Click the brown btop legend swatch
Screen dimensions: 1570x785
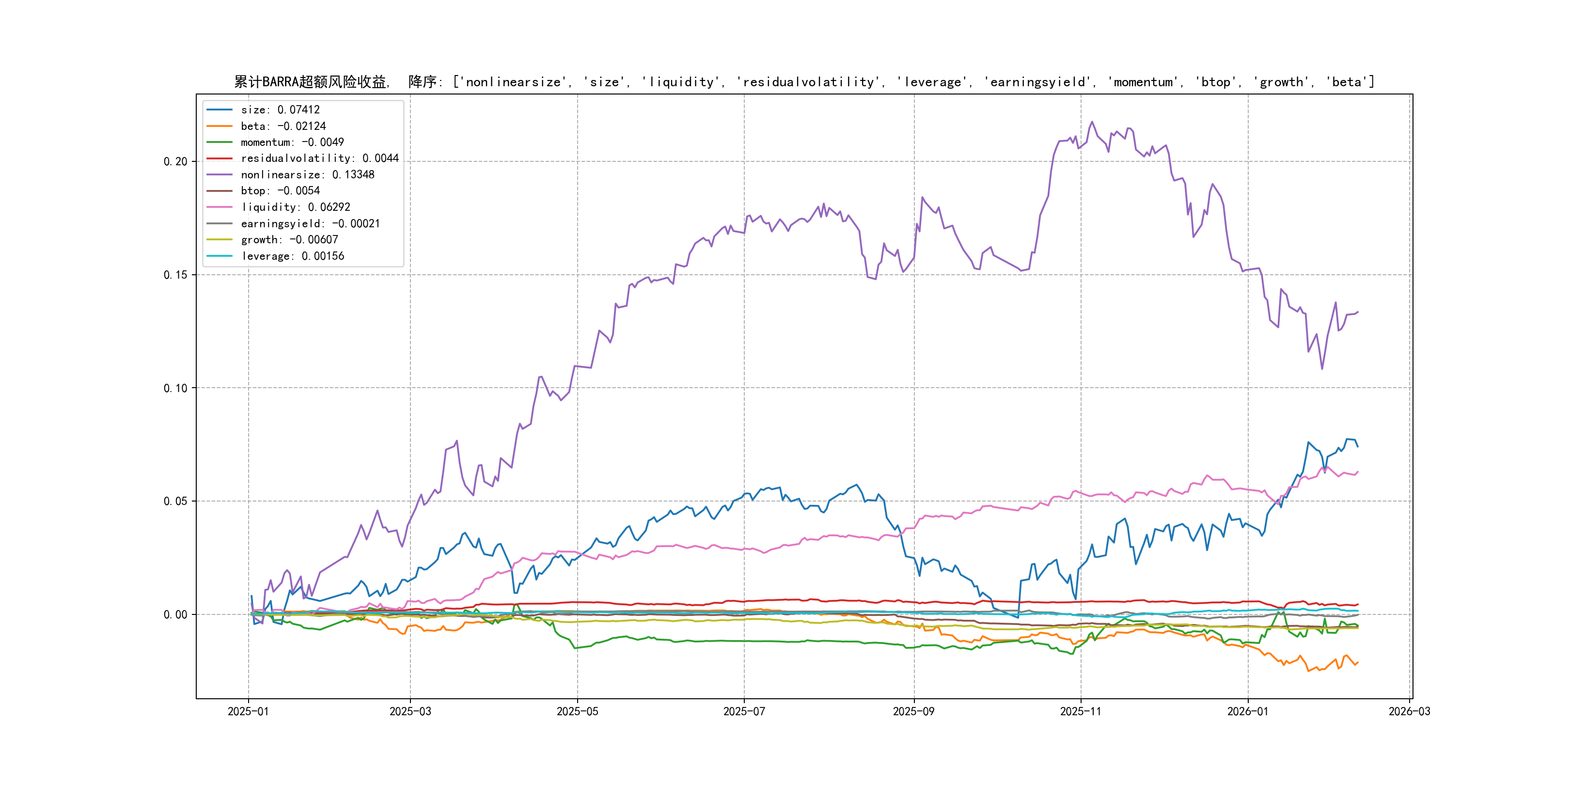click(x=220, y=191)
